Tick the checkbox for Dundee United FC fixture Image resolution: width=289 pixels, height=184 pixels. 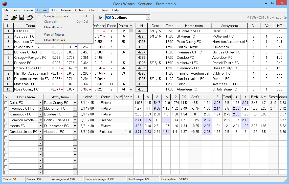click(x=6, y=132)
